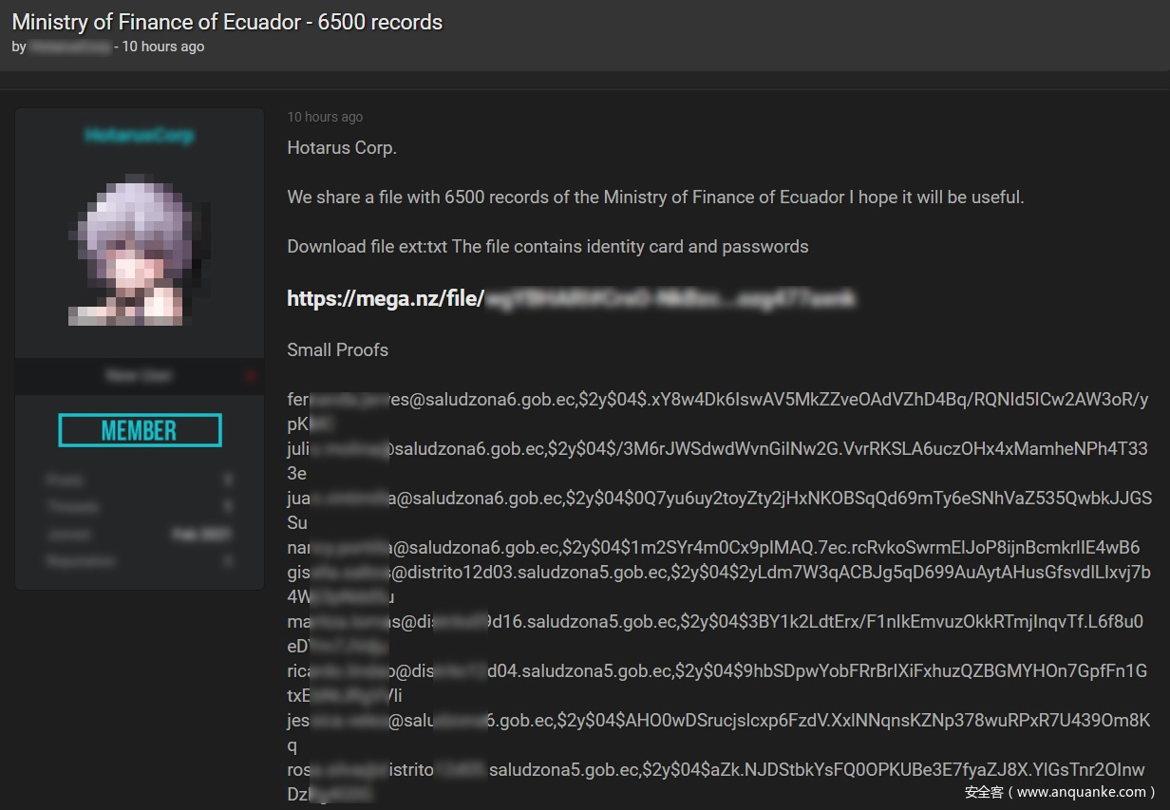Viewport: 1170px width, 810px height.
Task: Click the 'Hotarus Corp.' line in the post
Action: (x=342, y=148)
